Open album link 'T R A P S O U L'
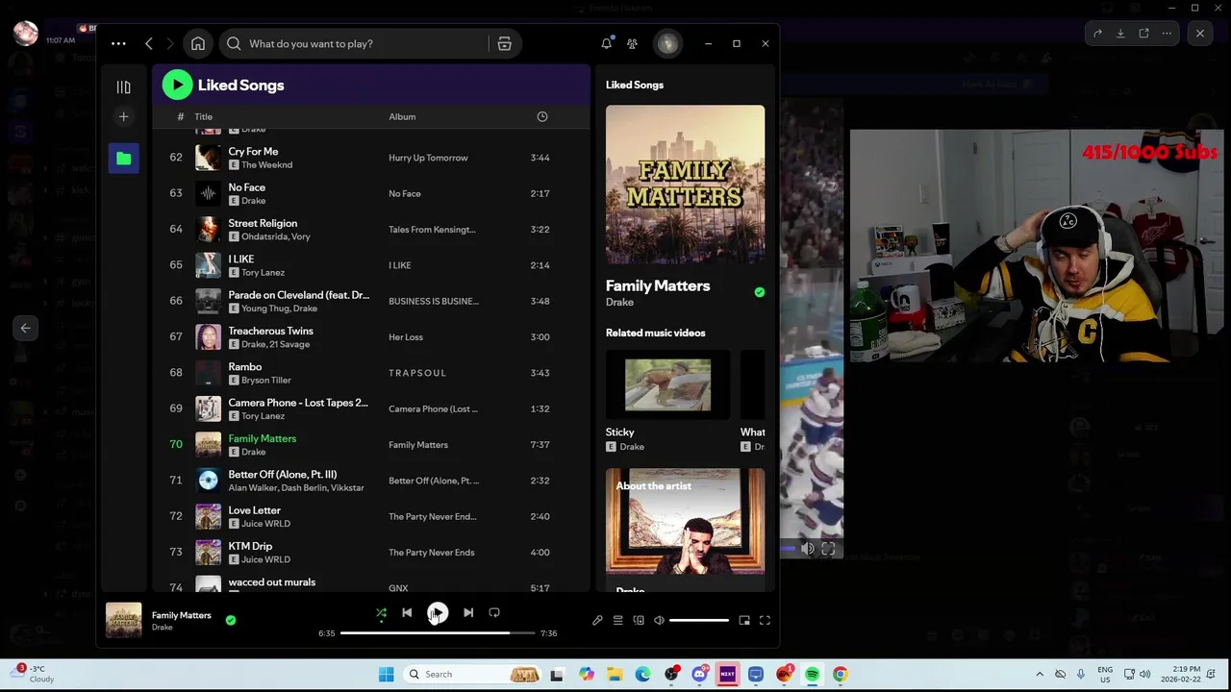 coord(417,373)
